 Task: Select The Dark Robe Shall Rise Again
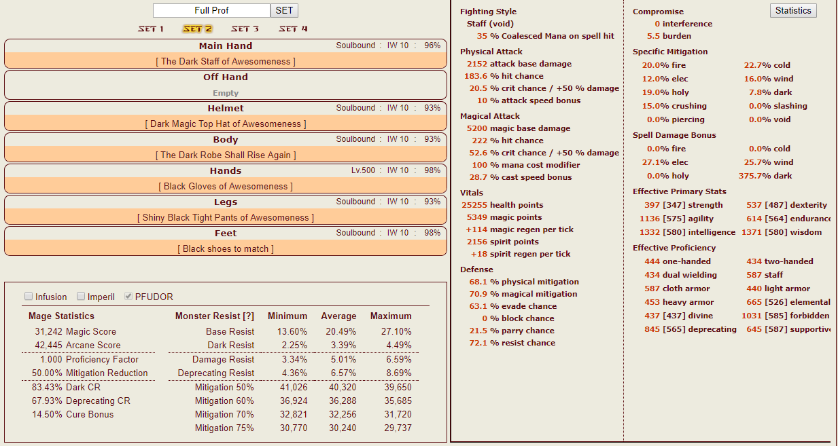(226, 155)
